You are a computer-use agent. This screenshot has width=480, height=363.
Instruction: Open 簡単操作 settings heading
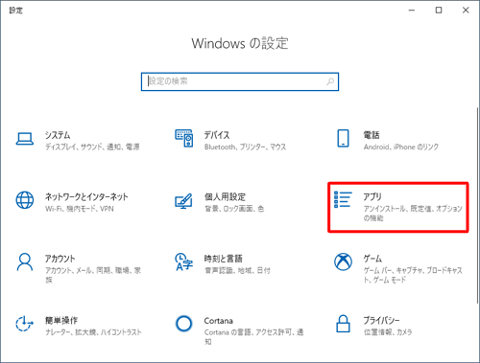61,320
